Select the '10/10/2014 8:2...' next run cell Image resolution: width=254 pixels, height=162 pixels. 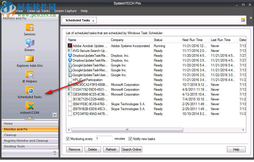pos(194,114)
